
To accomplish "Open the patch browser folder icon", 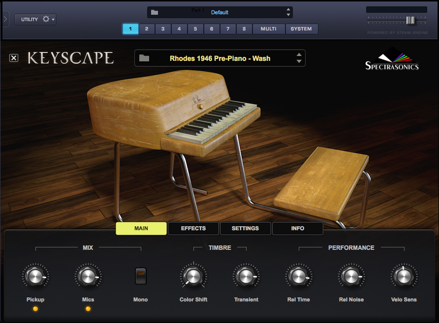I will coord(144,58).
